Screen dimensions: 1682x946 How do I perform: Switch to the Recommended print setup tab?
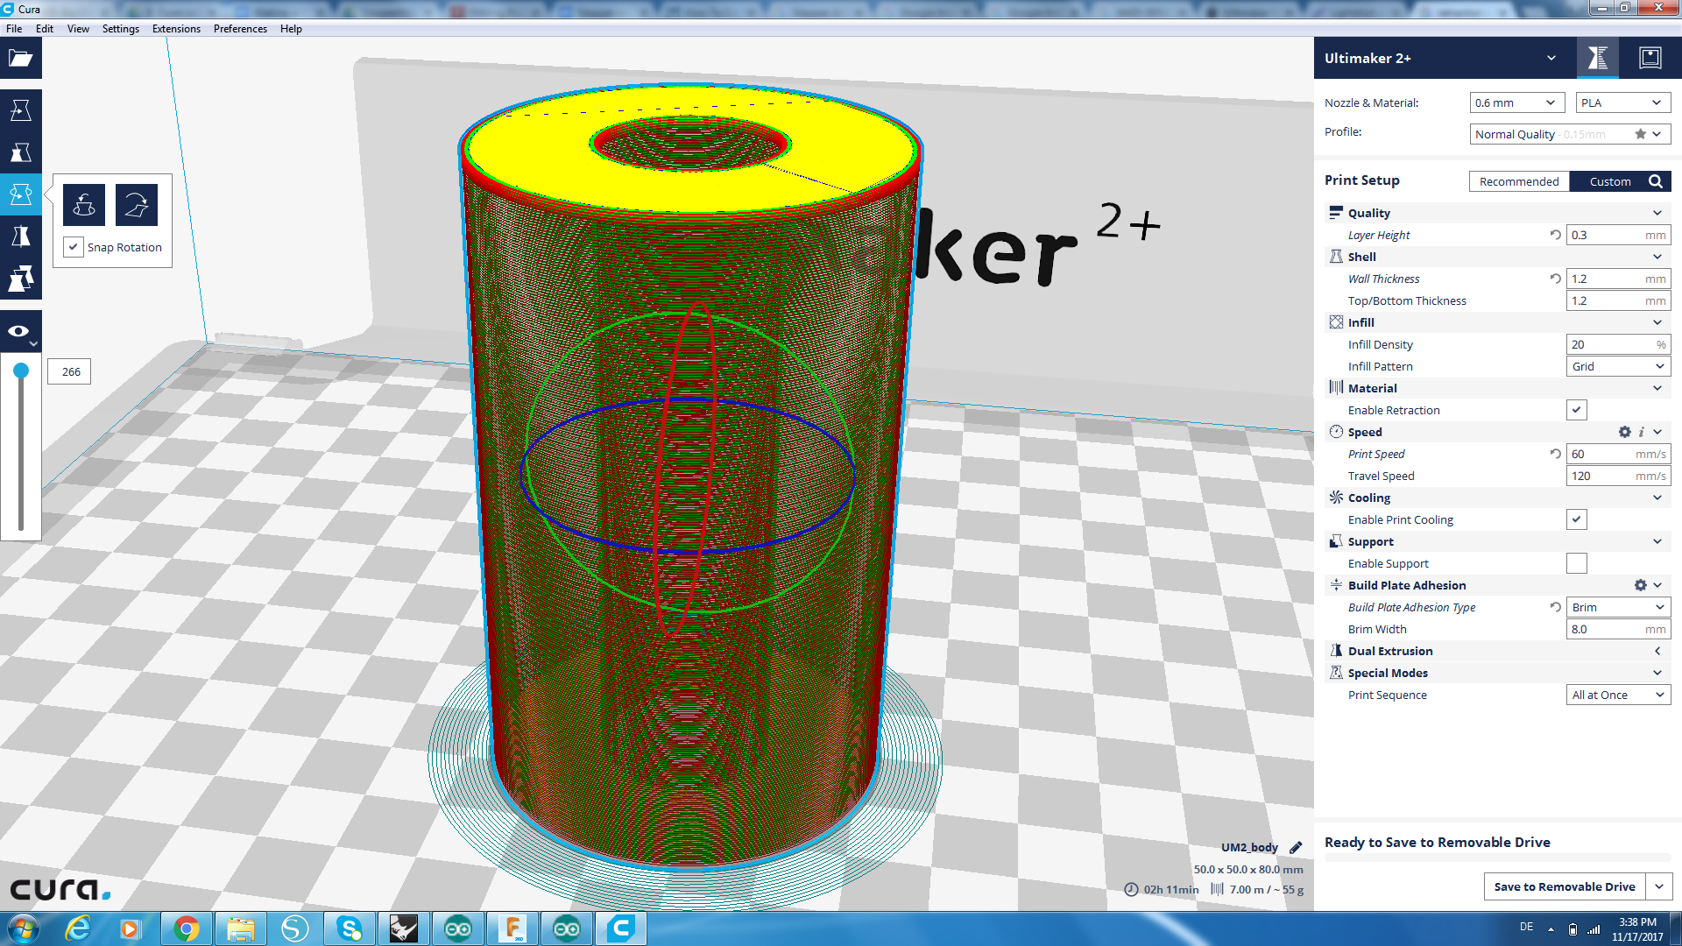[1518, 181]
